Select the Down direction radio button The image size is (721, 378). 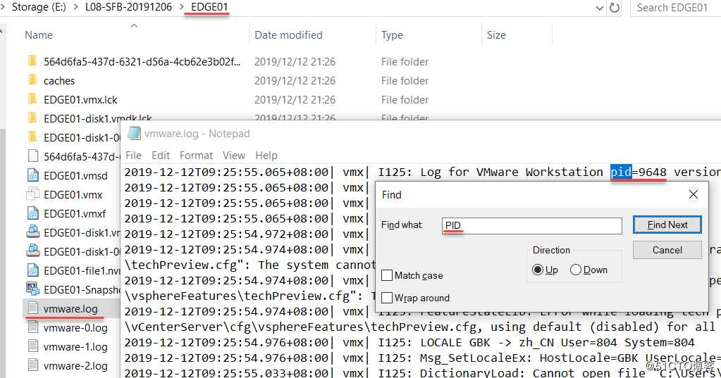576,270
